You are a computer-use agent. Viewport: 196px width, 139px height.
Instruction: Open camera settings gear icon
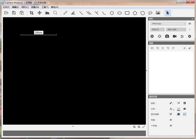pyautogui.click(x=189, y=36)
